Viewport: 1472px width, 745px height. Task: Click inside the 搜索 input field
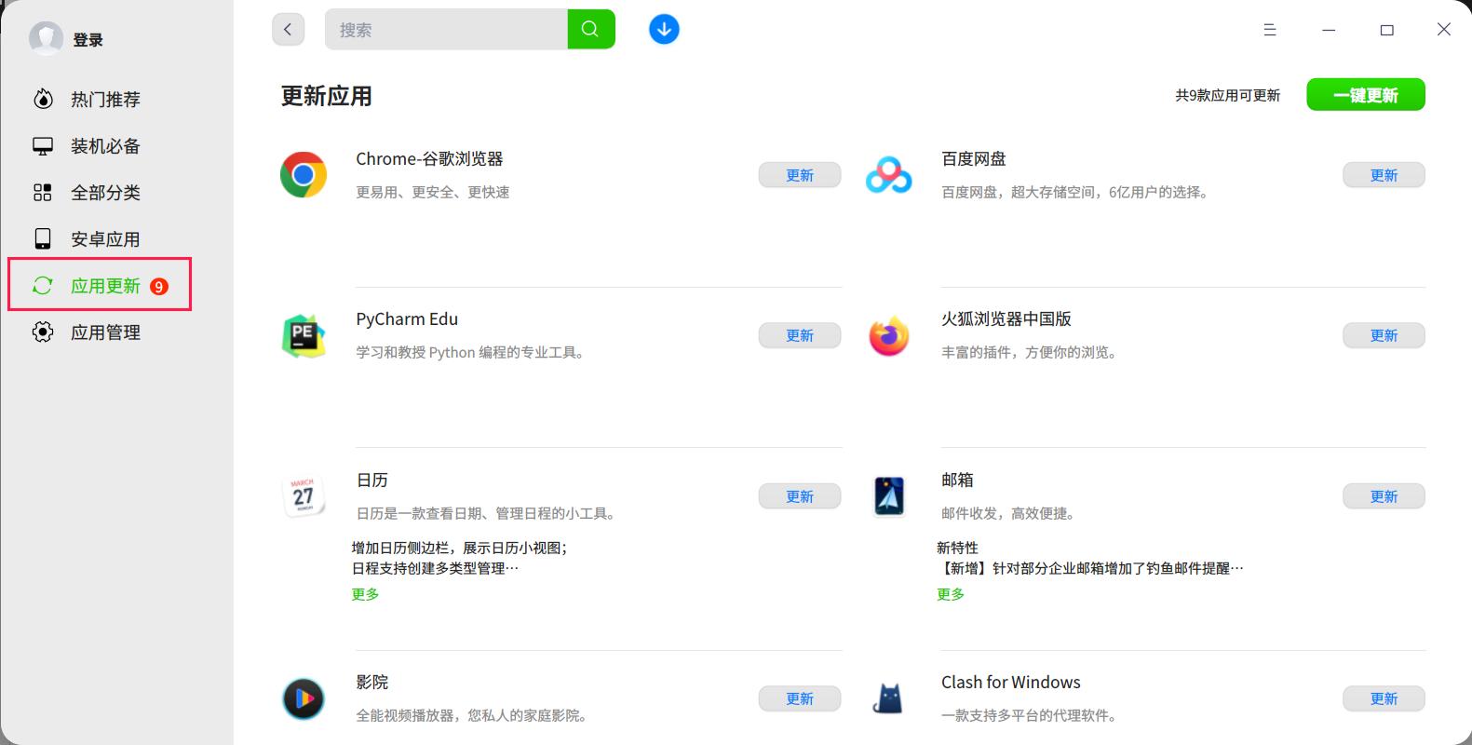click(x=438, y=29)
